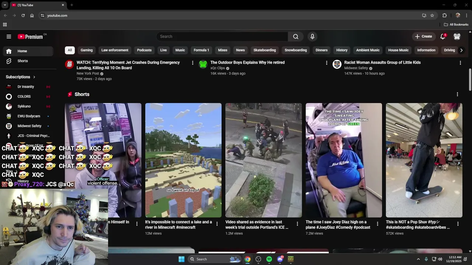Open Spotify from the taskbar
This screenshot has width=472, height=265.
coord(269,259)
